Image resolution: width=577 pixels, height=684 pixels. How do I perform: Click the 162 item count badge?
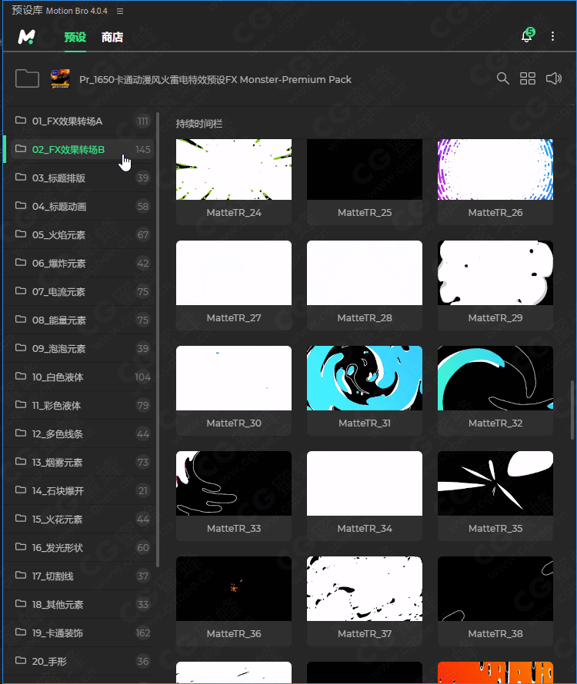tap(143, 633)
